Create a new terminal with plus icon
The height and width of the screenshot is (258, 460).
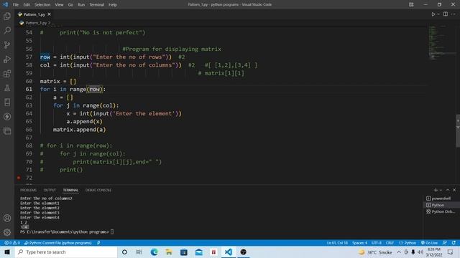436,190
